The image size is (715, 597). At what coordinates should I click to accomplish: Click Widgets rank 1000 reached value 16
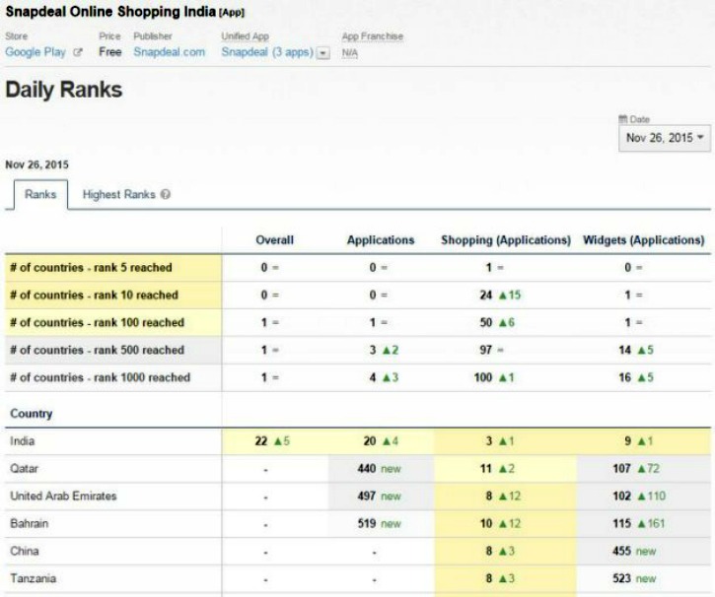coord(624,377)
